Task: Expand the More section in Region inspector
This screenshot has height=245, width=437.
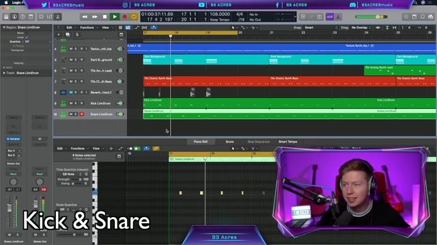Action: pyautogui.click(x=4, y=67)
